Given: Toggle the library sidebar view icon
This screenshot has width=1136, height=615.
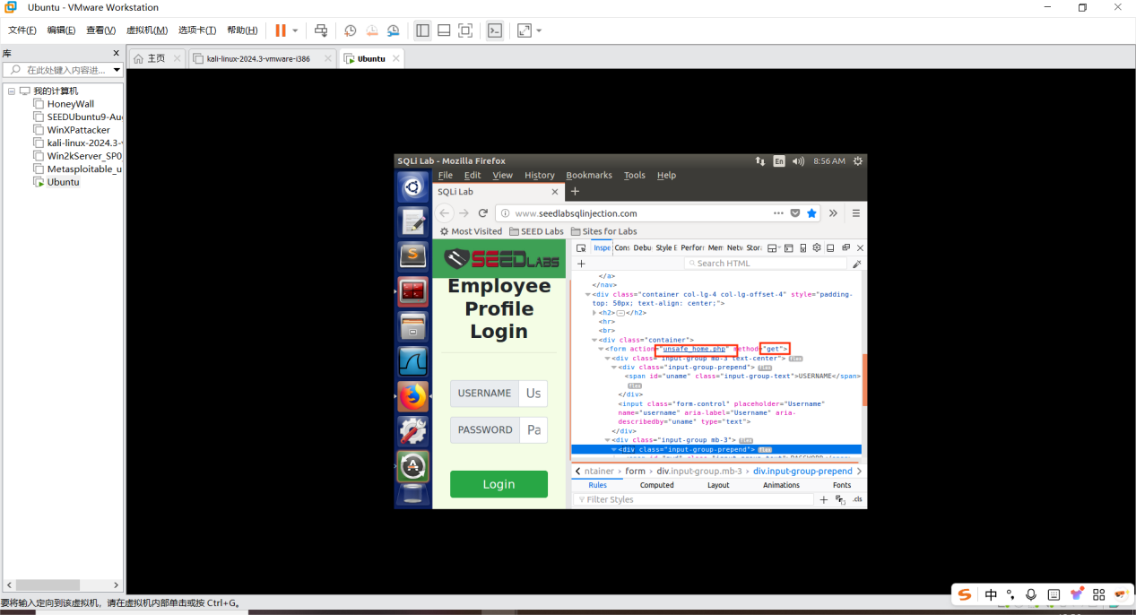Looking at the screenshot, I should click(x=422, y=30).
